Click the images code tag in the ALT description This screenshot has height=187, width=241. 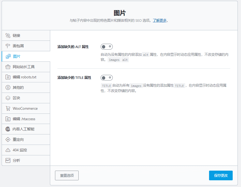(x=114, y=60)
